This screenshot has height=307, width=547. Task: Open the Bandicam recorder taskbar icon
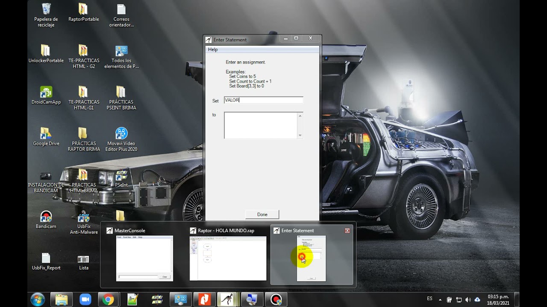pos(276,299)
